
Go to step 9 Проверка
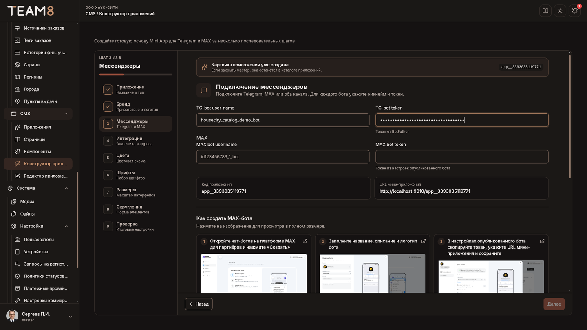point(136,227)
